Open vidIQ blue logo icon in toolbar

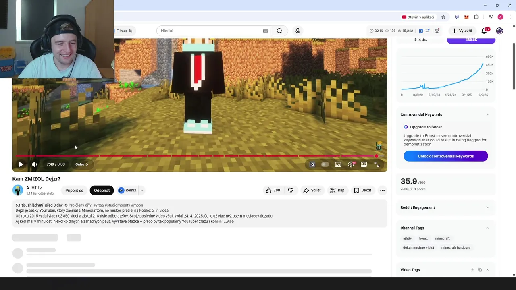coord(421,31)
